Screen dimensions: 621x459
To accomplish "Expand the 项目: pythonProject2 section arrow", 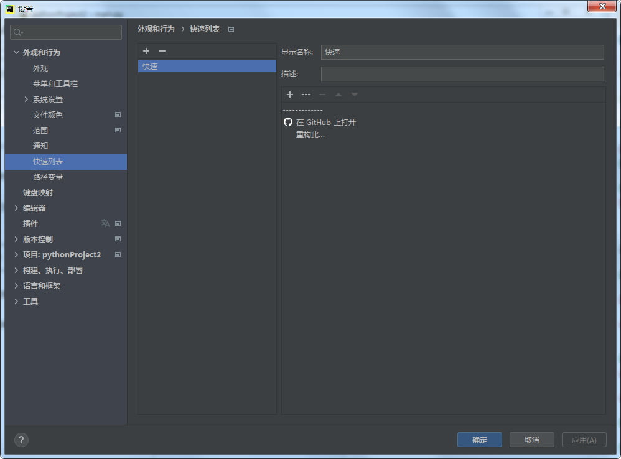I will click(x=16, y=254).
